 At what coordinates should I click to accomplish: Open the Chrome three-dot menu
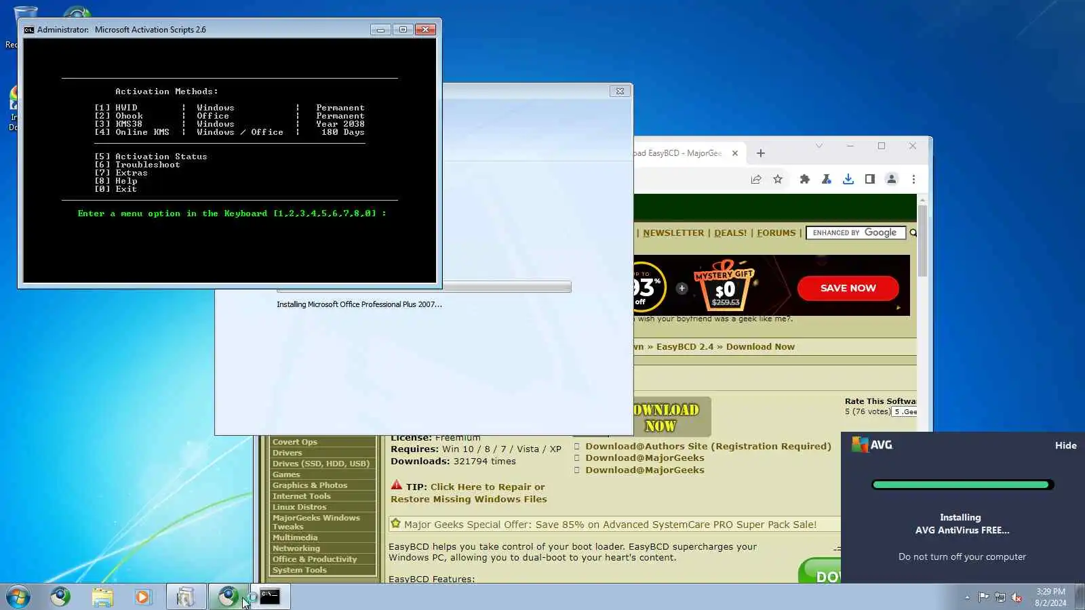913,179
